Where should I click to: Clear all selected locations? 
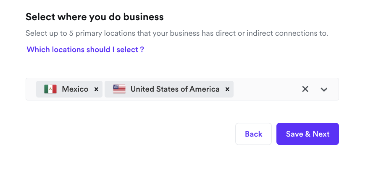305,89
